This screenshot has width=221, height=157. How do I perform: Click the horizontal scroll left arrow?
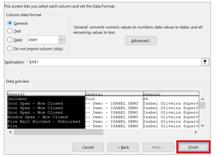(x=10, y=132)
